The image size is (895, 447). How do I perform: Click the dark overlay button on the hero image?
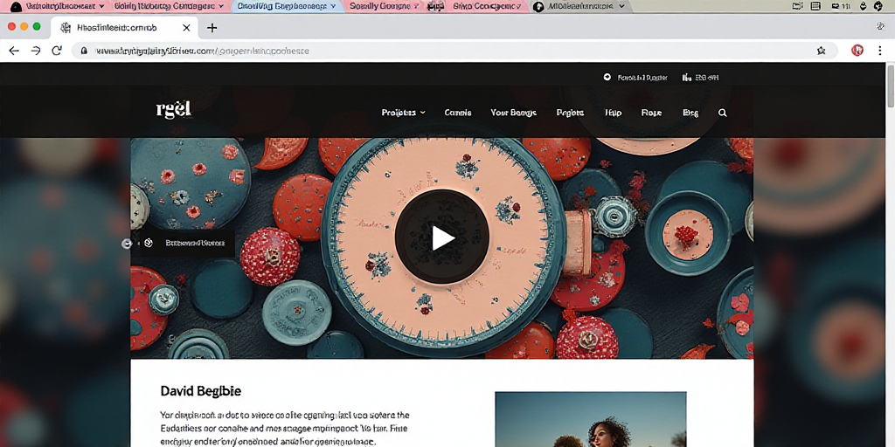point(187,243)
